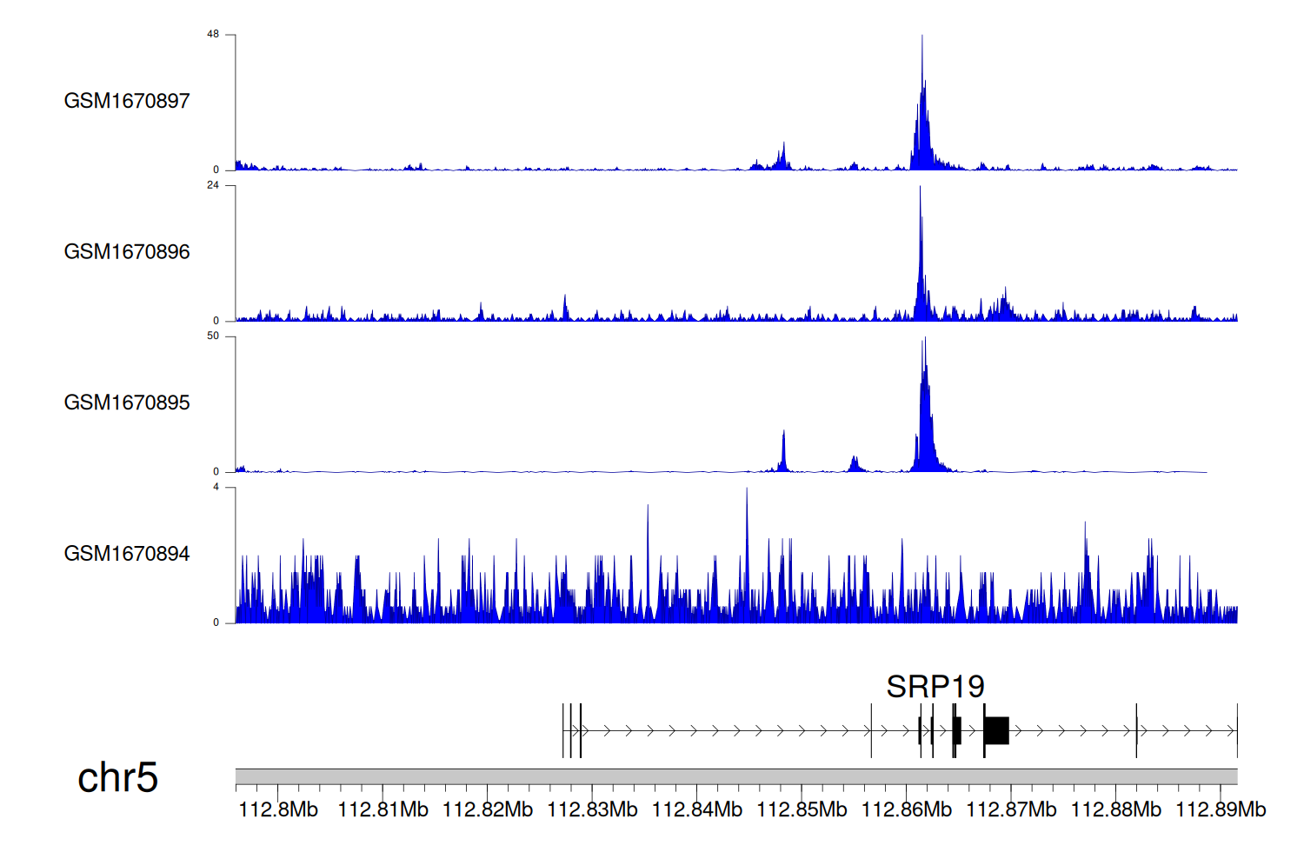Click the 112.85Mb axis label
The image size is (1304, 852).
pyautogui.click(x=802, y=810)
